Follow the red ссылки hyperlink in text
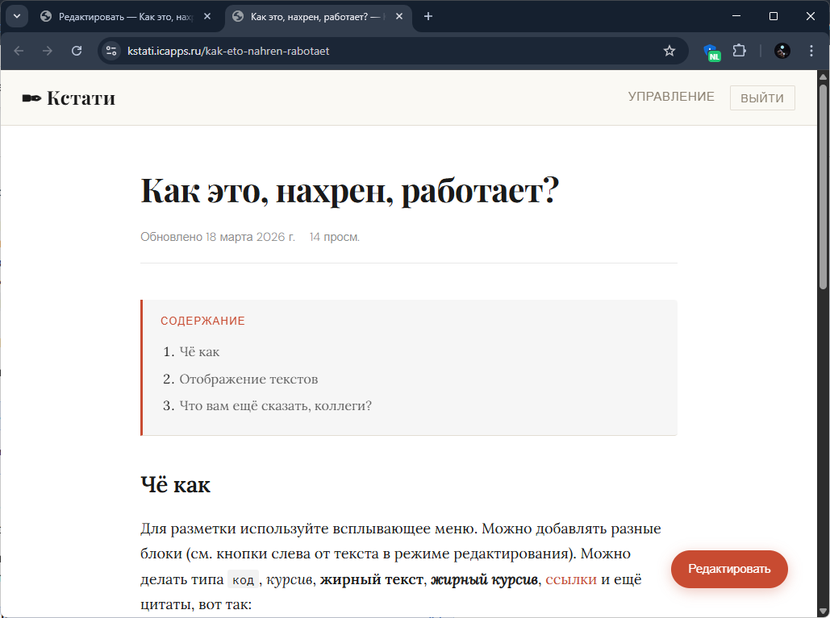Viewport: 830px width, 618px height. pyautogui.click(x=571, y=579)
